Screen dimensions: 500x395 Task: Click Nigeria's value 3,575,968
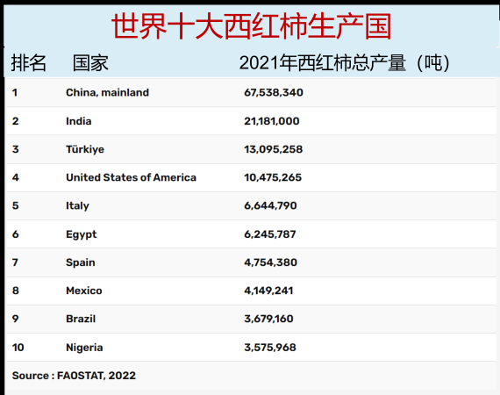270,348
